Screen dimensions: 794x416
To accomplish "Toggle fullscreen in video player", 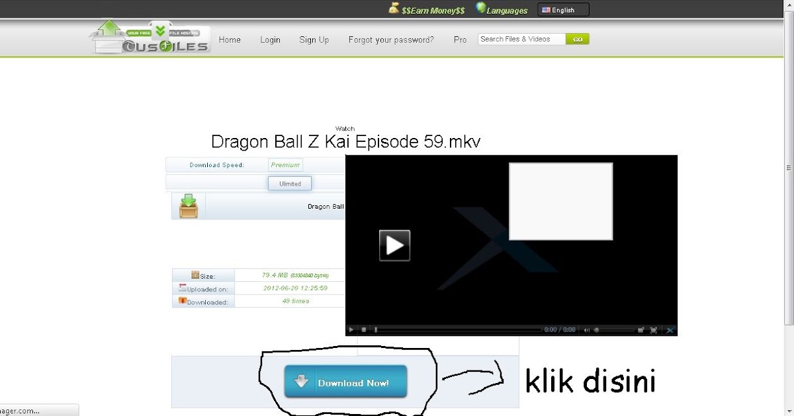I will [x=654, y=329].
